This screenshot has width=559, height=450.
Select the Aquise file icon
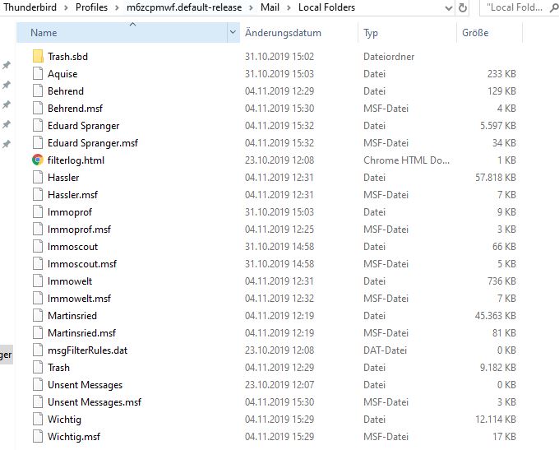pyautogui.click(x=38, y=73)
